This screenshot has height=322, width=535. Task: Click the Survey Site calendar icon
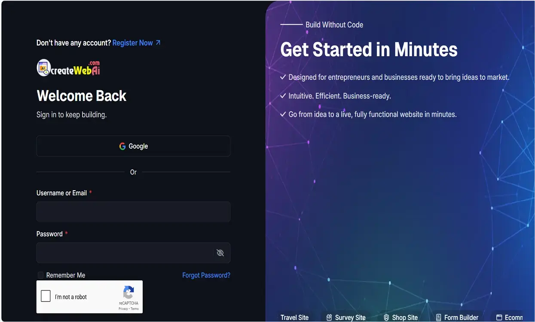point(329,318)
